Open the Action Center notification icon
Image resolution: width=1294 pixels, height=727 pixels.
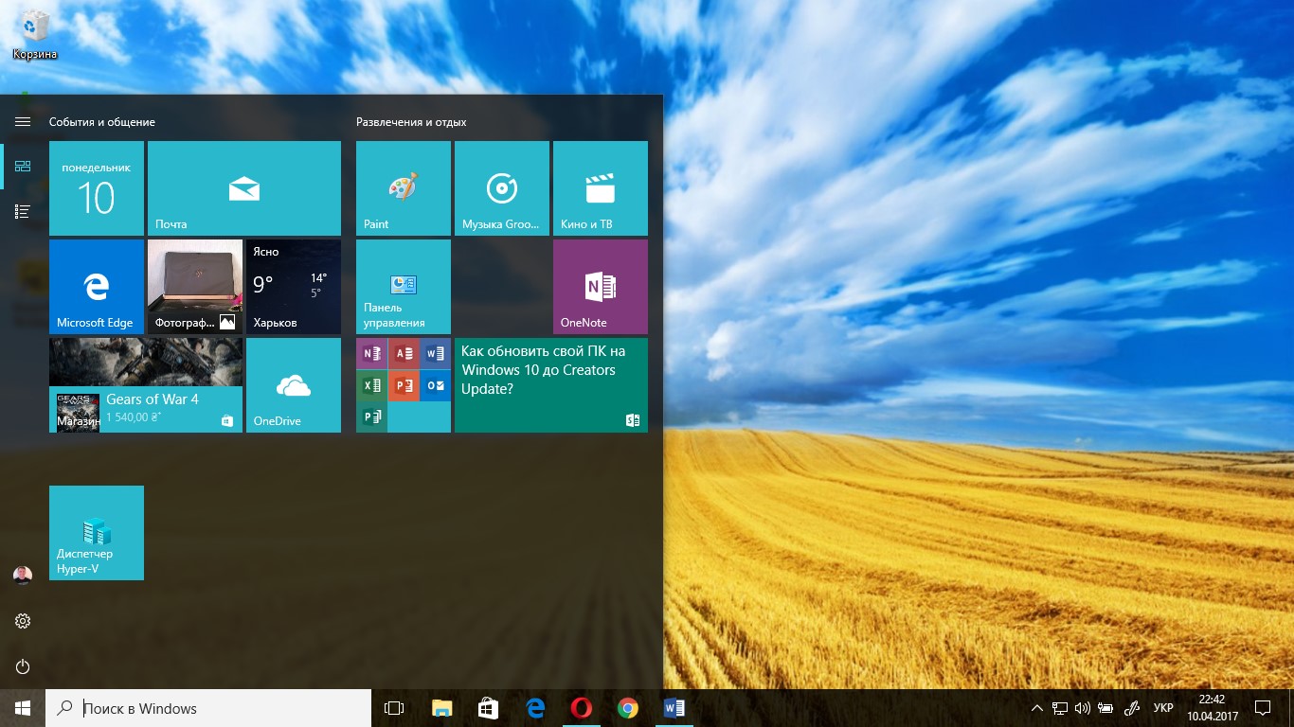click(x=1262, y=708)
